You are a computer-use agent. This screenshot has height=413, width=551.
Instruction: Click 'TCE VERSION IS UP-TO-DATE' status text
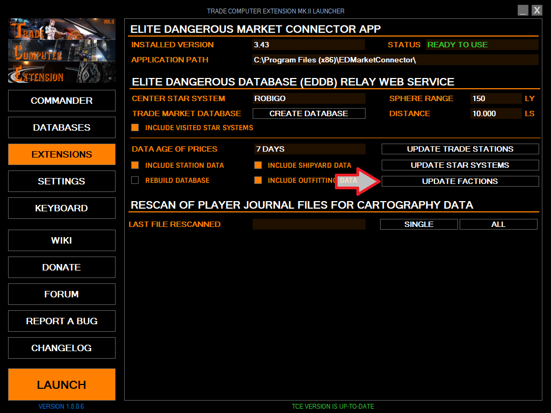tap(333, 407)
